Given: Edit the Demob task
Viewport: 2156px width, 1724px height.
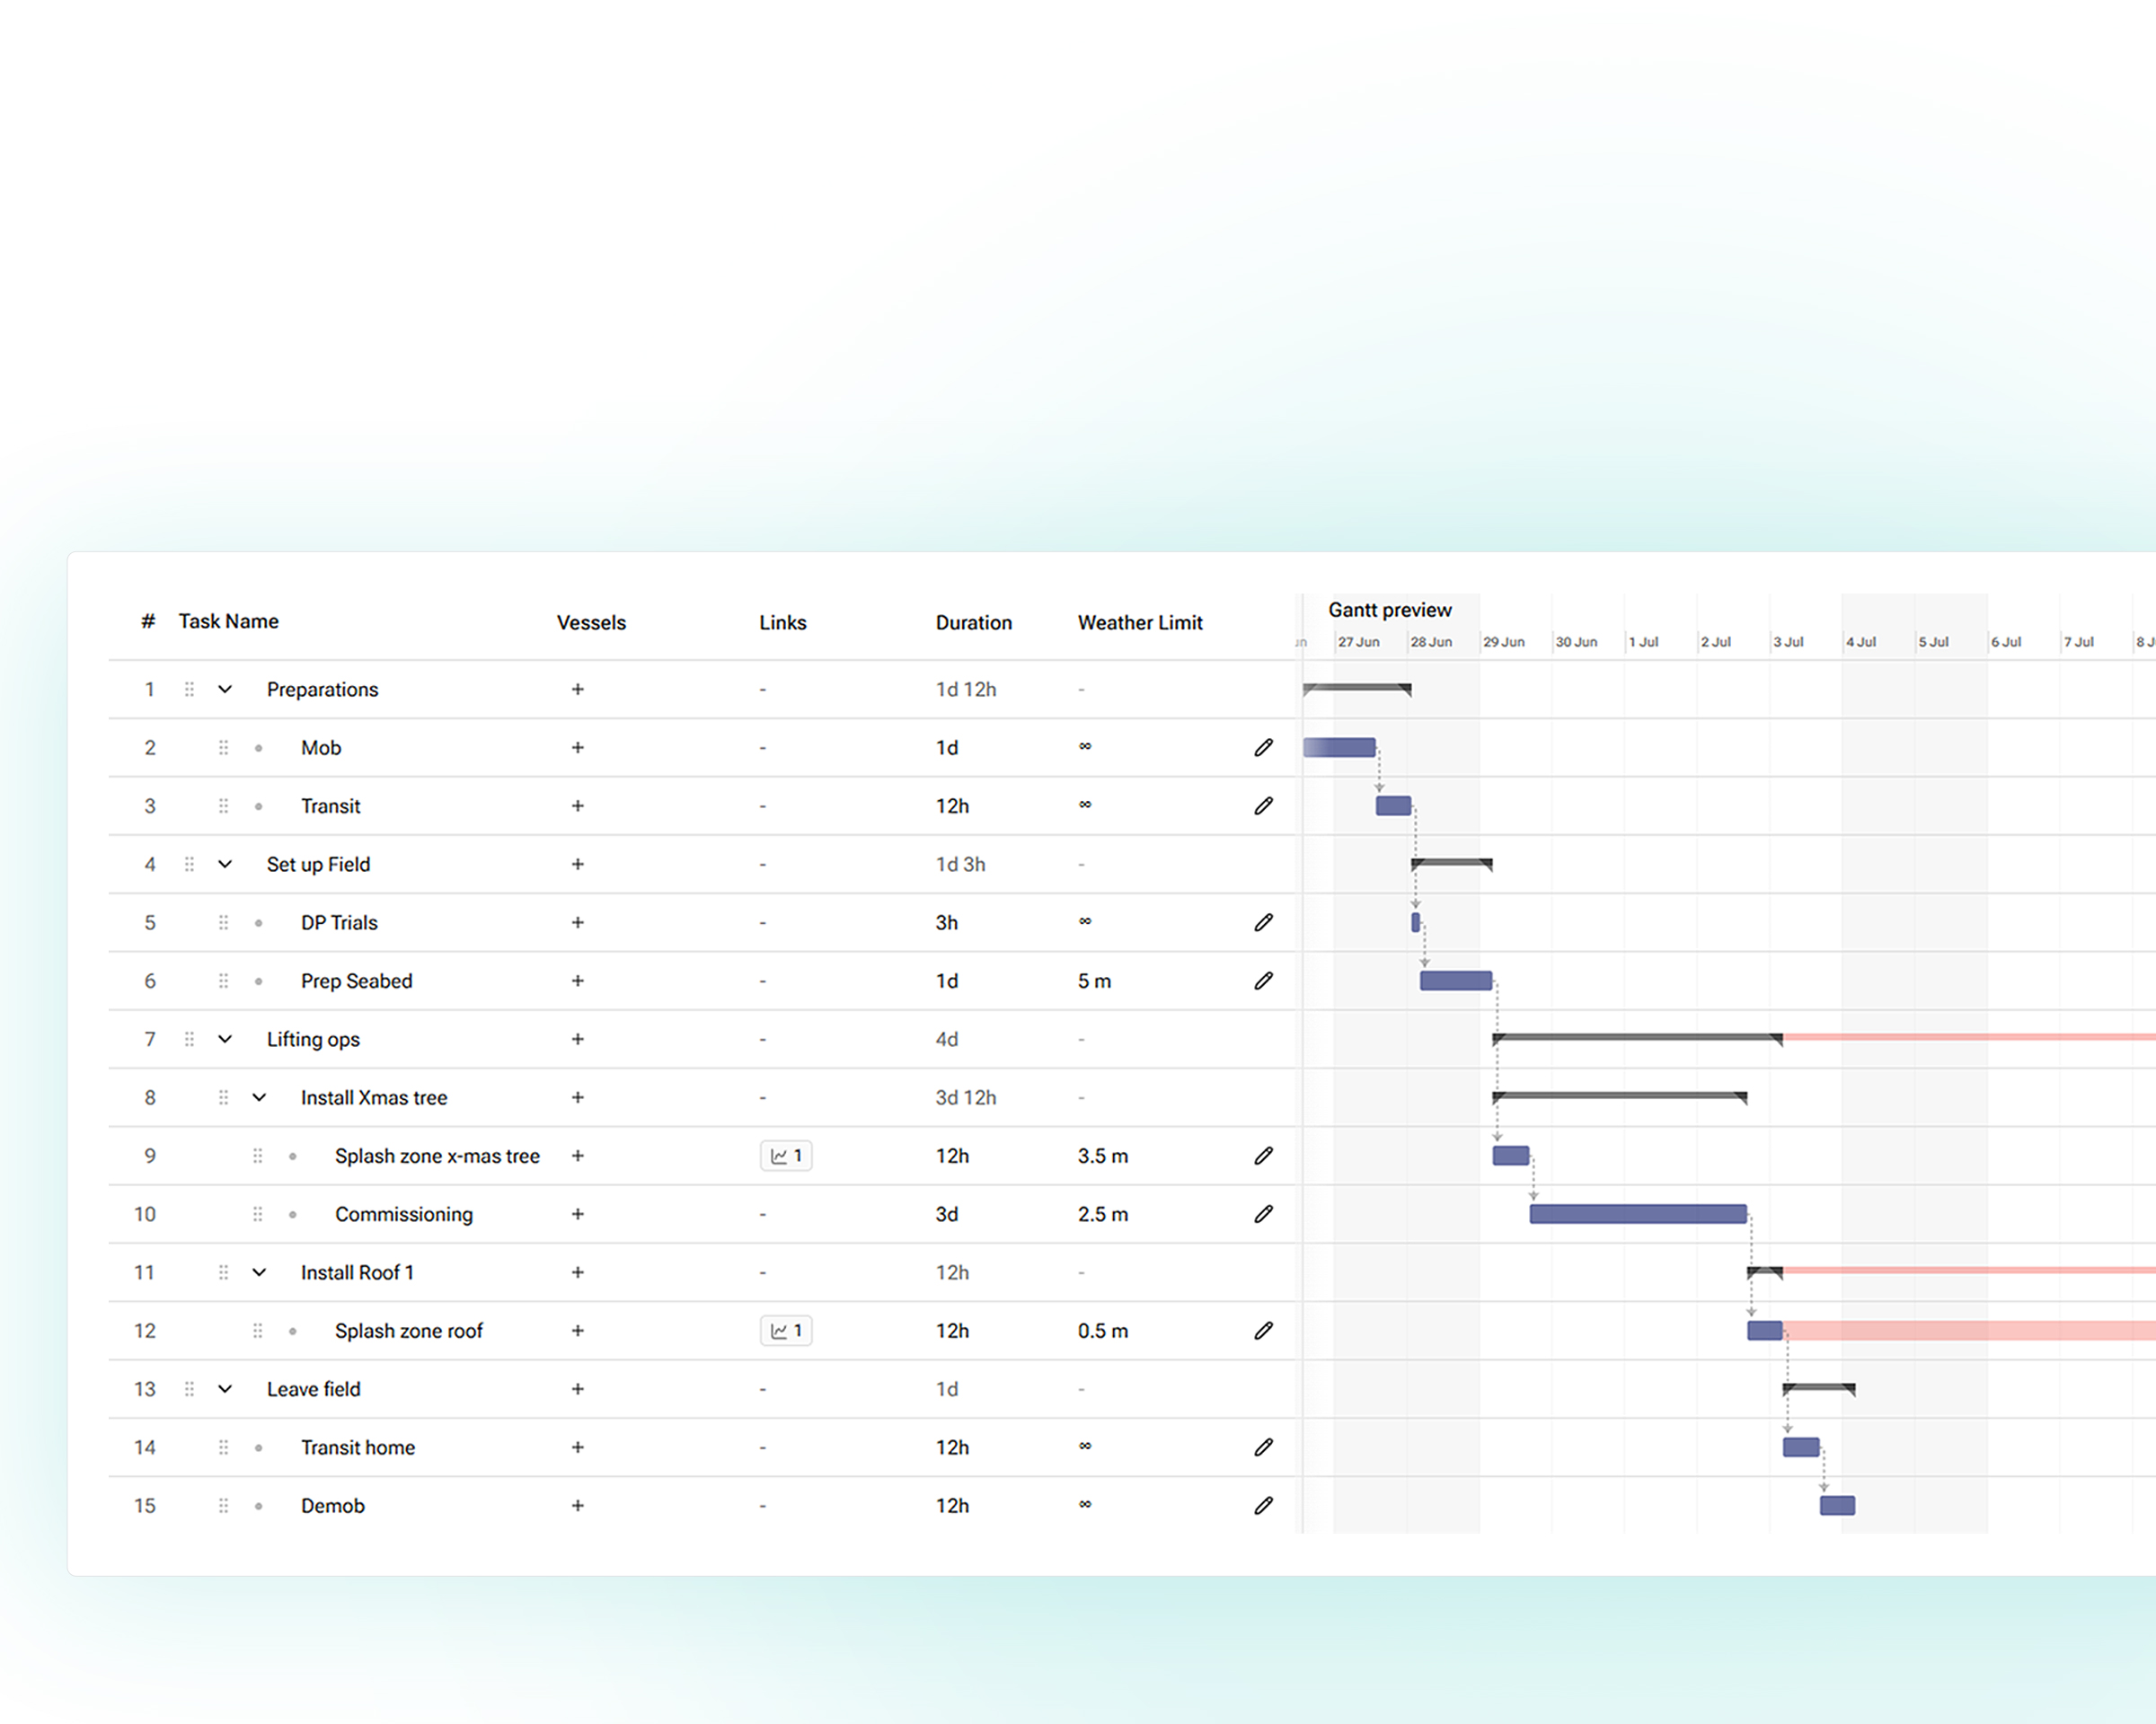Looking at the screenshot, I should 1263,1505.
